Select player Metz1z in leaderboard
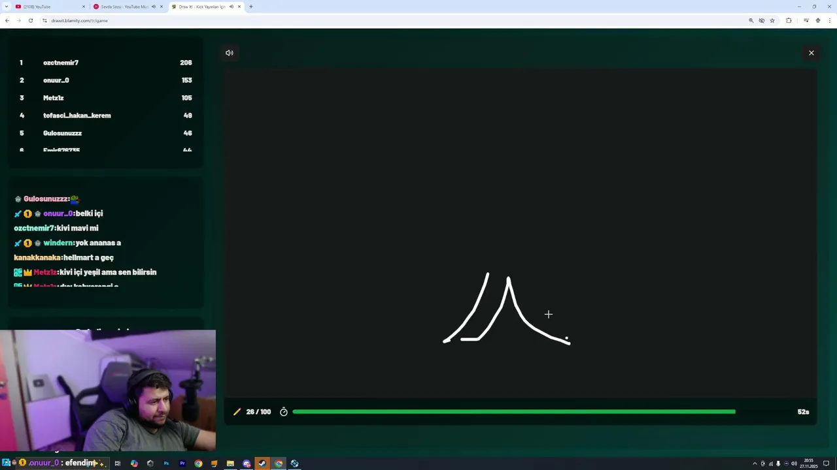This screenshot has width=837, height=470. (x=54, y=98)
